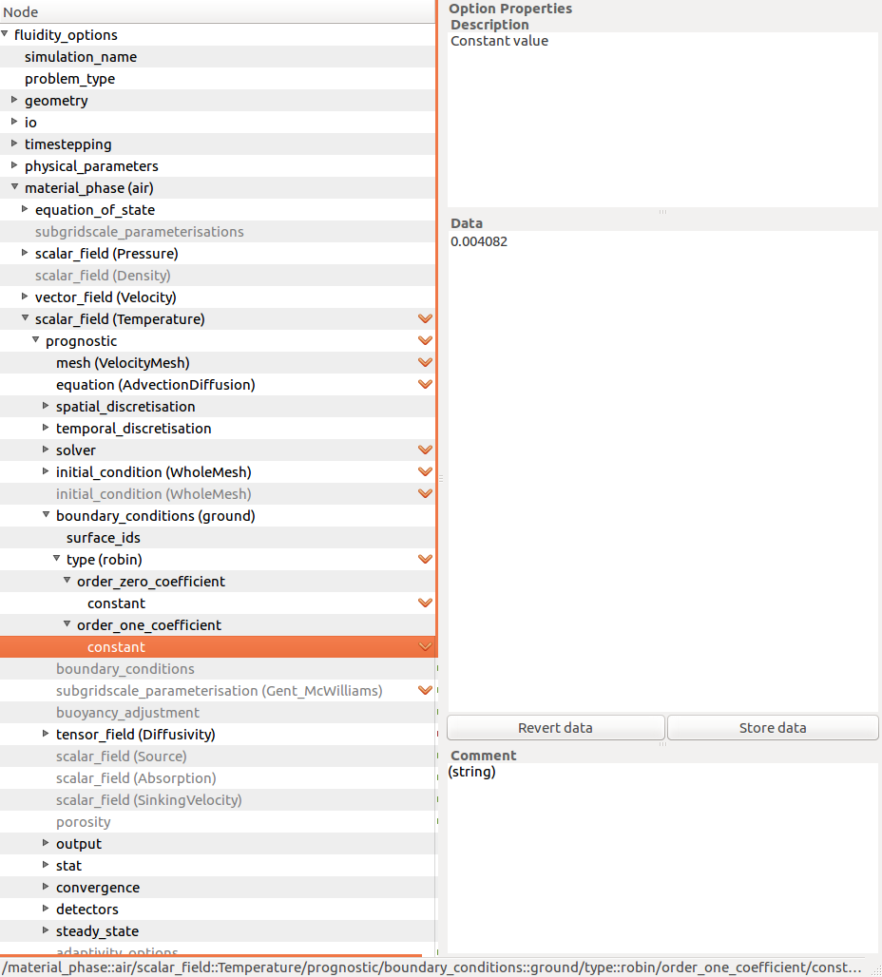The image size is (882, 977).
Task: Expand the timestepping node
Action: (14, 144)
